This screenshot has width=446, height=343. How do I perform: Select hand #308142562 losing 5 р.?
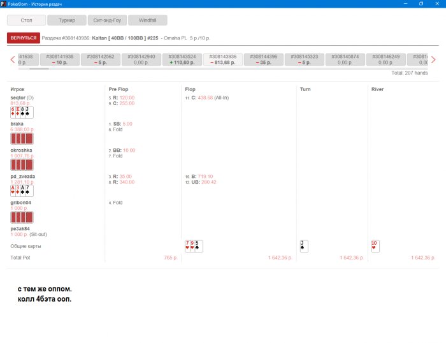[x=101, y=59]
